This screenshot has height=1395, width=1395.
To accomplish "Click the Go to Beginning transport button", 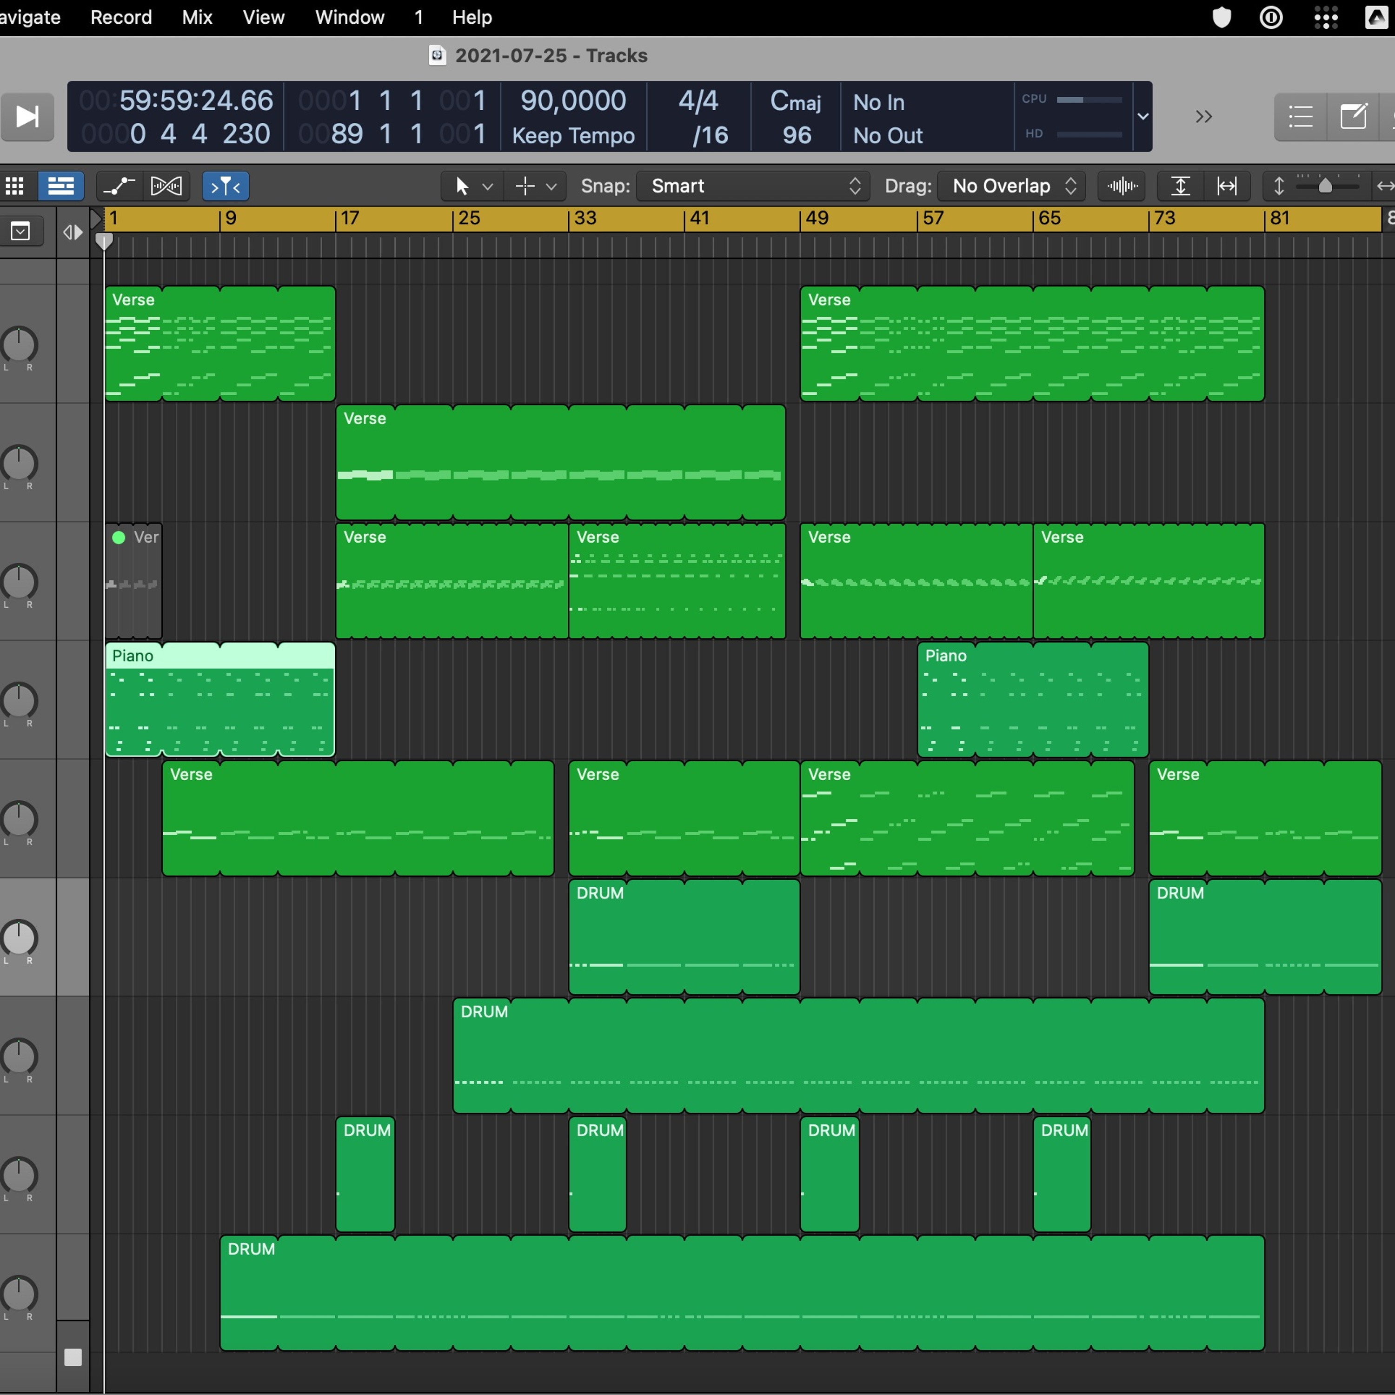I will point(27,116).
